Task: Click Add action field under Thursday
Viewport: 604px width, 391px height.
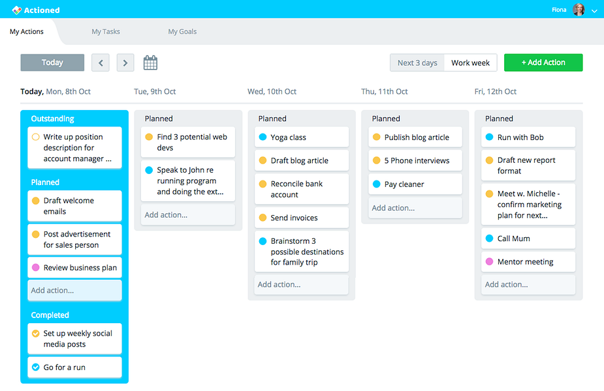Action: pos(415,208)
